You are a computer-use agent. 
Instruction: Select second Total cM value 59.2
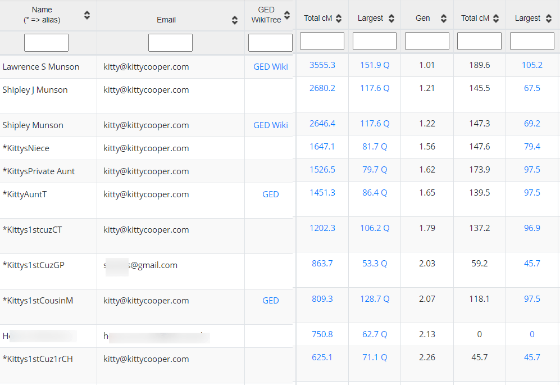pos(479,264)
